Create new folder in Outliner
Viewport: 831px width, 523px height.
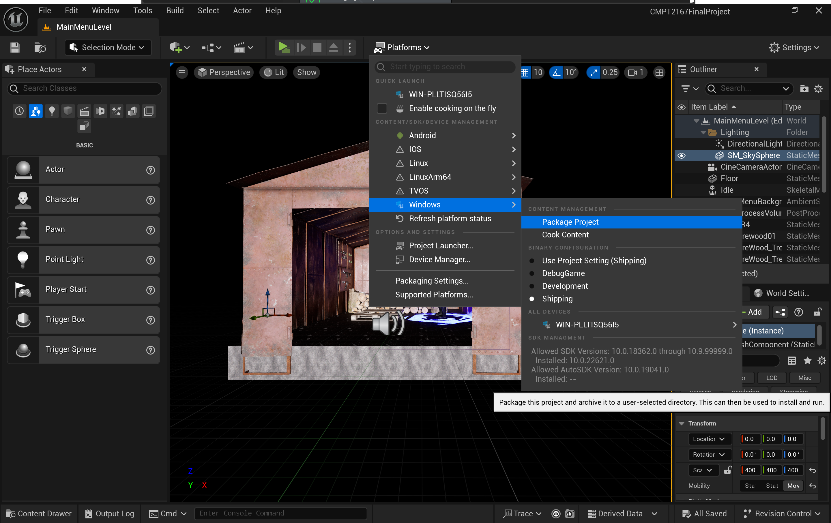click(x=804, y=89)
